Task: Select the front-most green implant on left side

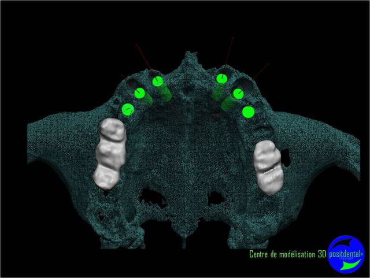Action: (x=158, y=81)
